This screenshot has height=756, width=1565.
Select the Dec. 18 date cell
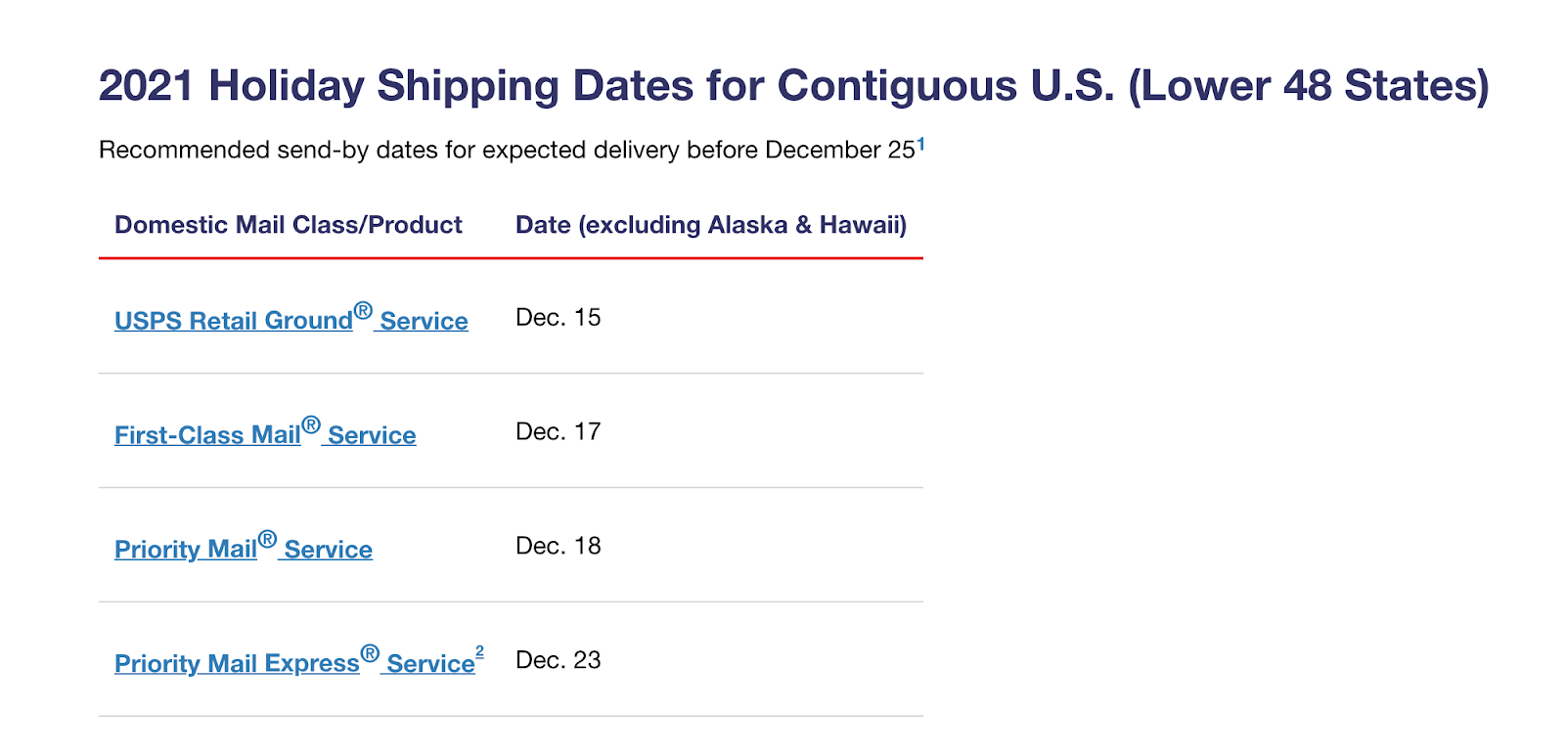(x=559, y=546)
